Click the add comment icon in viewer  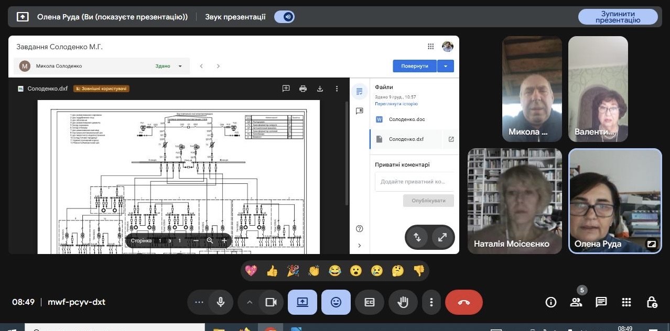[x=286, y=89]
